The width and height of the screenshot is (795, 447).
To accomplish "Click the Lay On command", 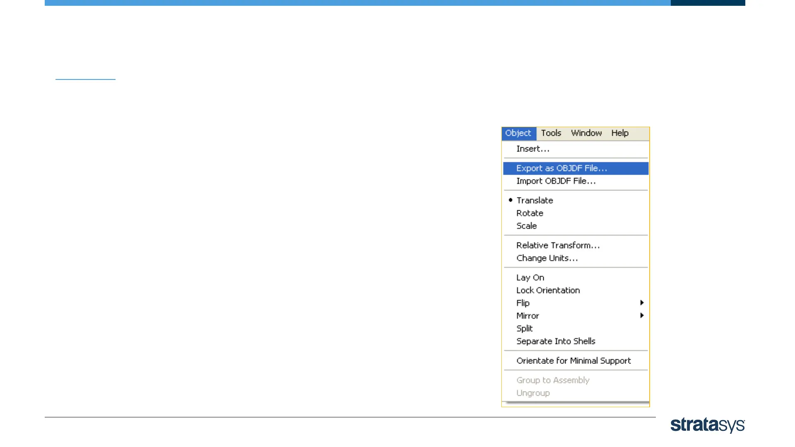I will click(x=530, y=278).
